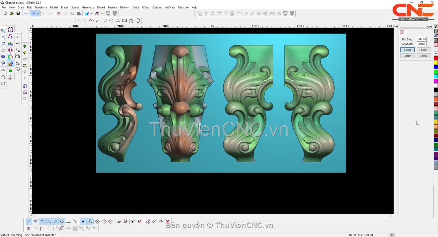Screen dimensions: 438x237
Task: Select the star shape drawing tool
Action: [131, 21]
